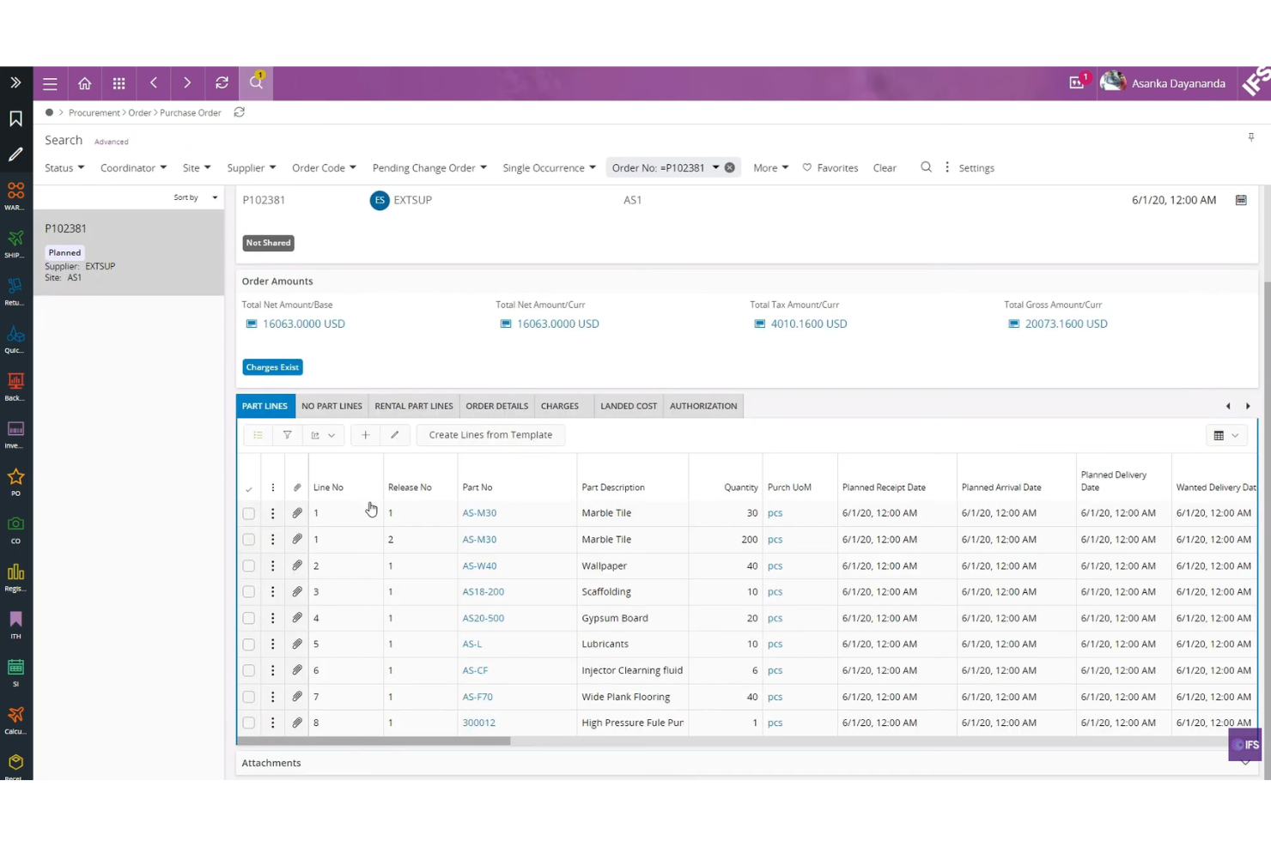
Task: Open the Status filter dropdown
Action: 64,167
